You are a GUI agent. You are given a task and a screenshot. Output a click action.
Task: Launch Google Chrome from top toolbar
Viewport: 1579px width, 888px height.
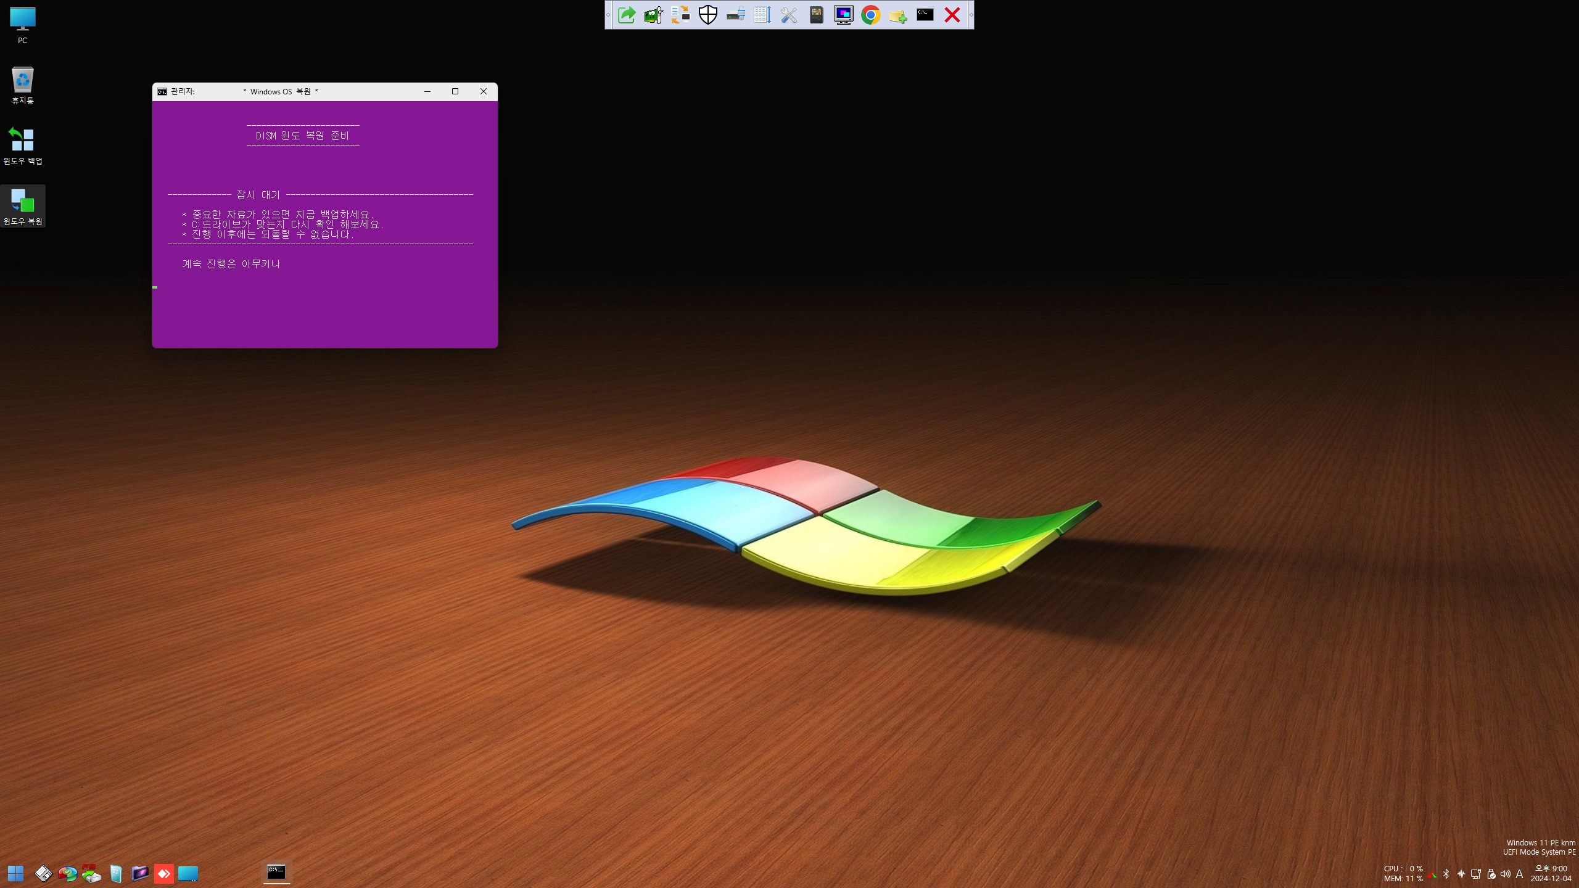point(871,15)
